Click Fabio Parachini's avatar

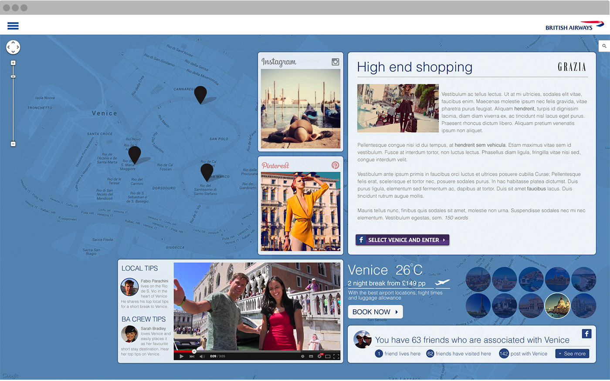[x=129, y=287]
